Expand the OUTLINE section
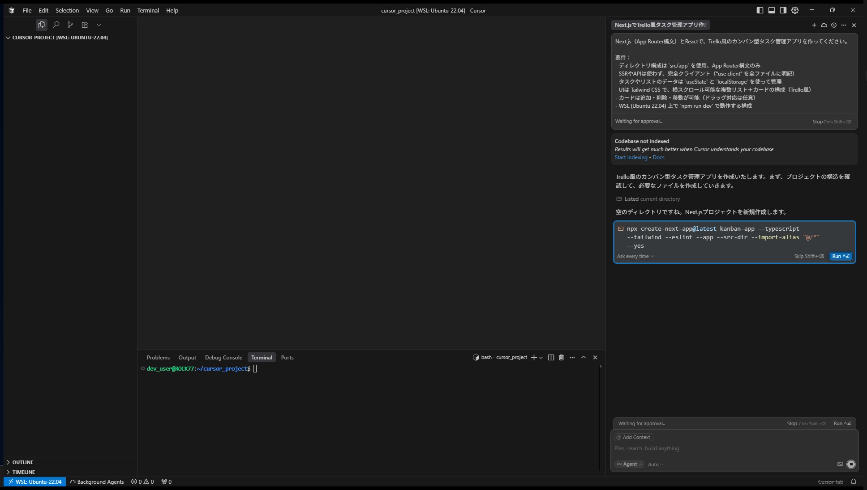Viewport: 867px width, 490px height. 23,462
